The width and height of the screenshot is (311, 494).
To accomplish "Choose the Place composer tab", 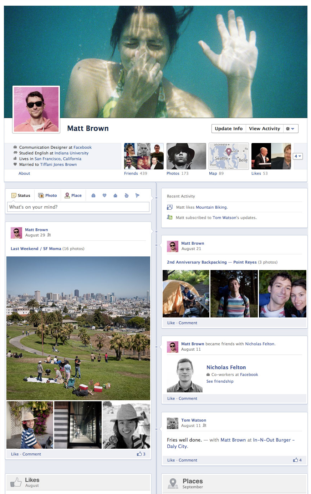I will [73, 195].
